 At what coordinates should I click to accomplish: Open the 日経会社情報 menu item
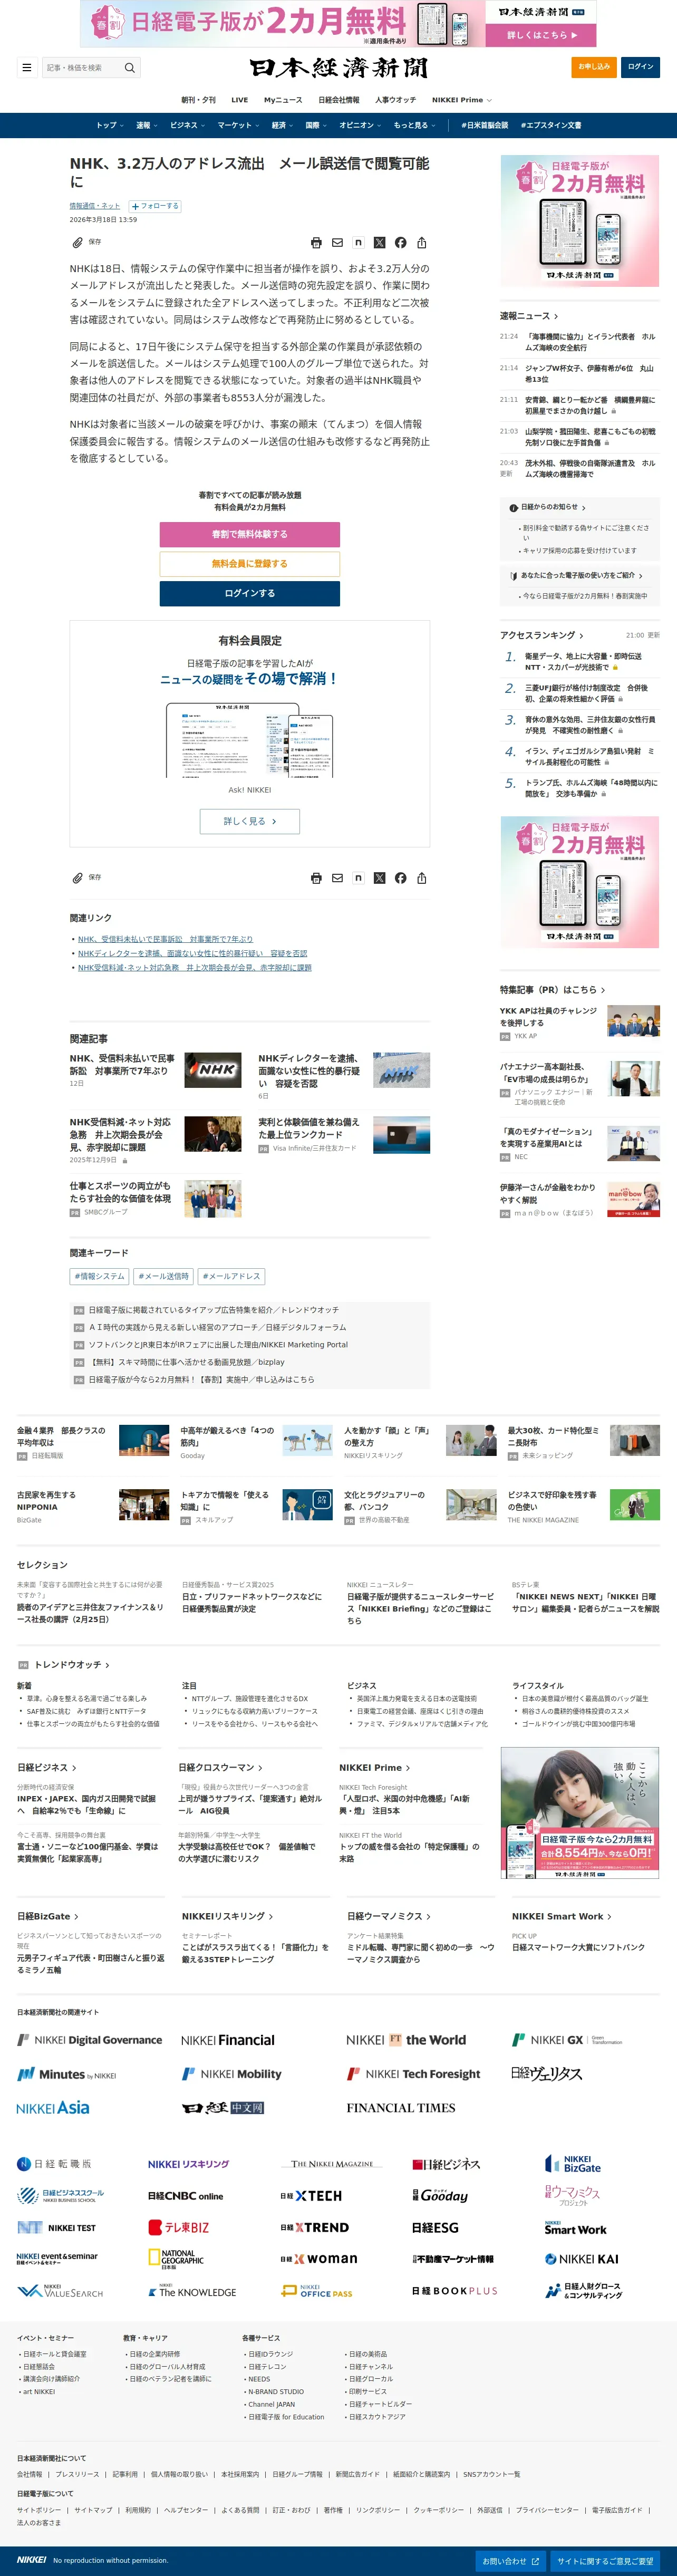339,100
